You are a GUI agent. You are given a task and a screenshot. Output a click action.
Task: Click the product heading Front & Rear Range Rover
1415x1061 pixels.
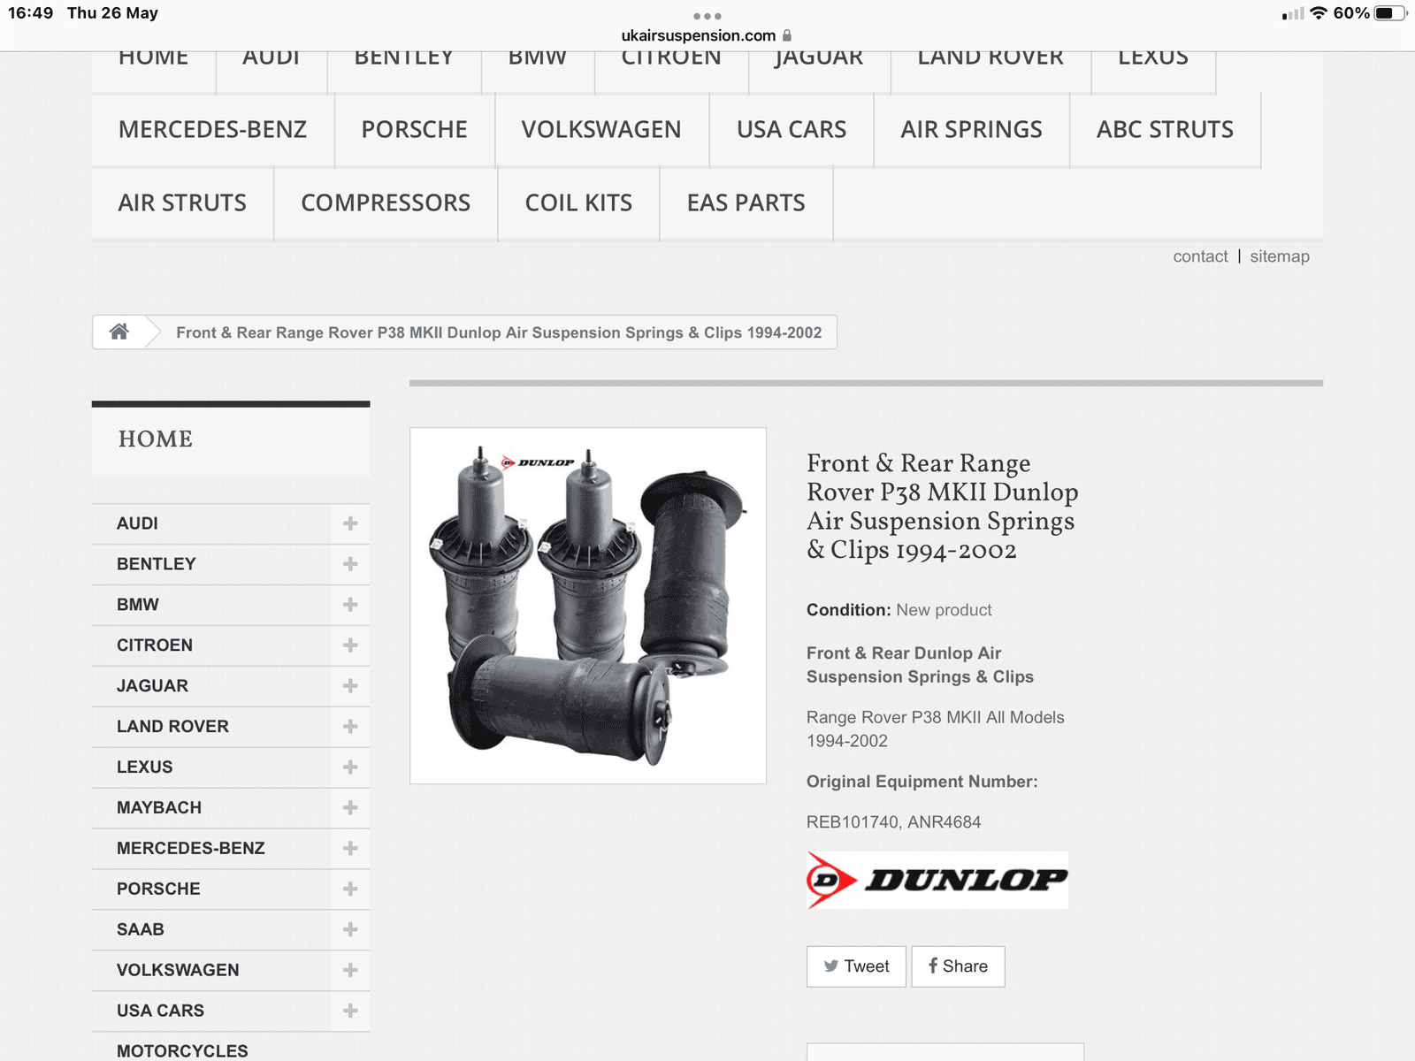tap(943, 507)
